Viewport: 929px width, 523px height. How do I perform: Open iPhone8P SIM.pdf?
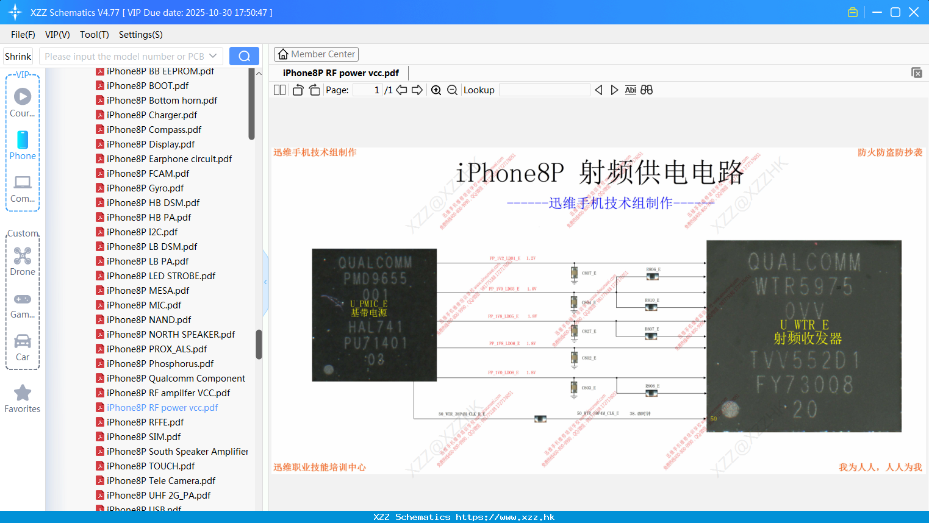[x=143, y=437]
